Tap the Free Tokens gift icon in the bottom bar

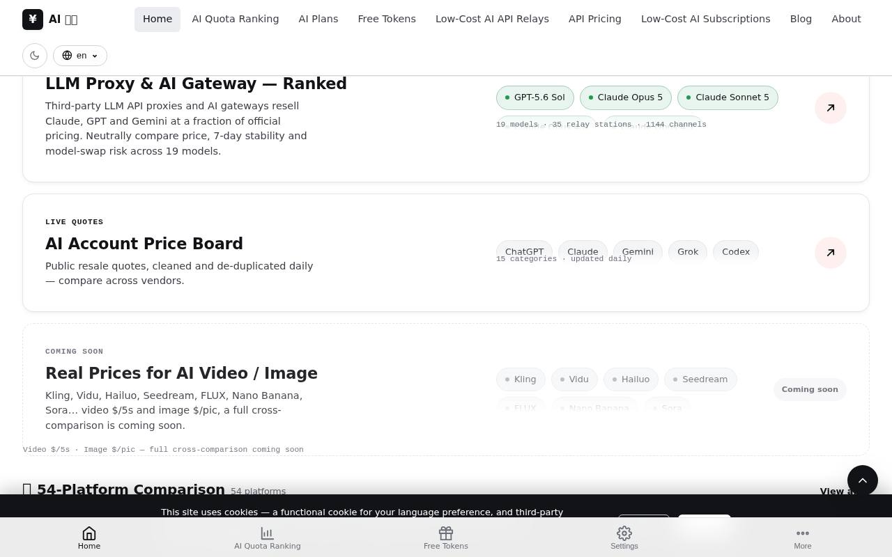(x=446, y=533)
